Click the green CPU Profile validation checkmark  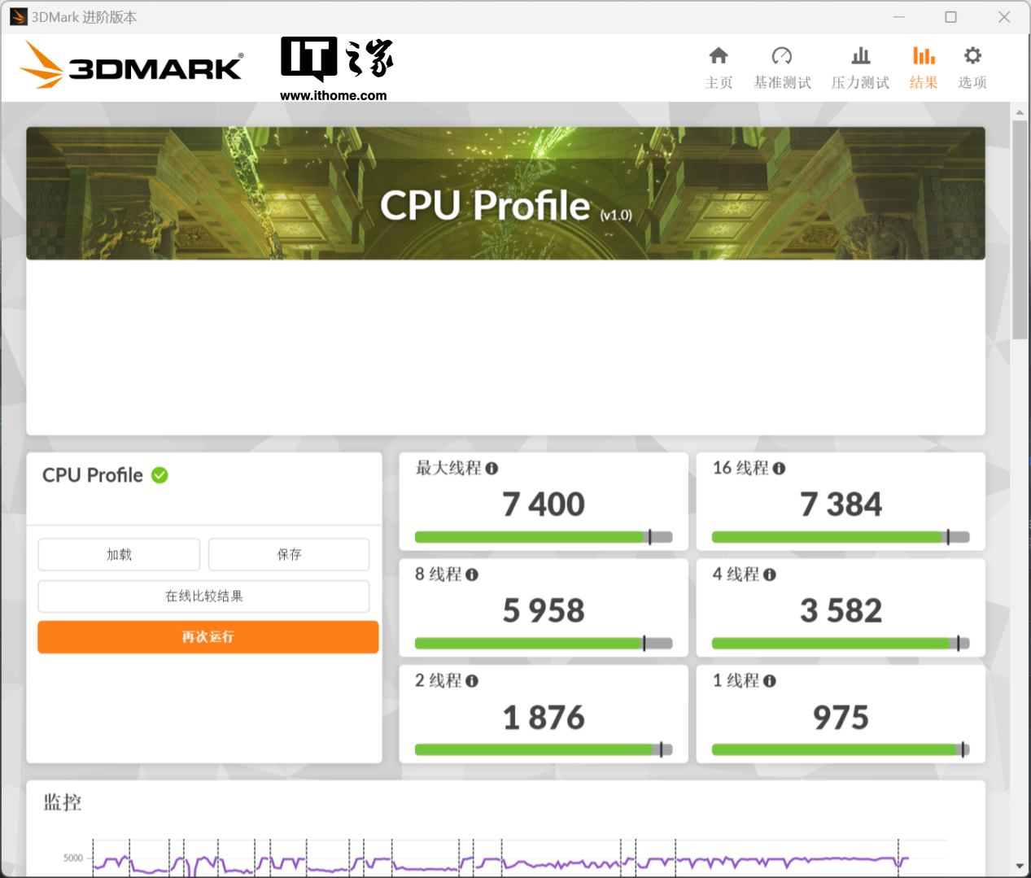[x=160, y=475]
